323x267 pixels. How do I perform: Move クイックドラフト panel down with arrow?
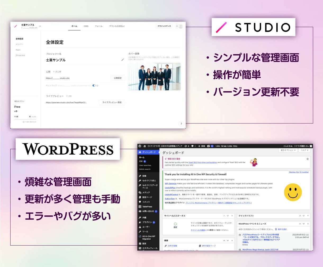(304, 216)
